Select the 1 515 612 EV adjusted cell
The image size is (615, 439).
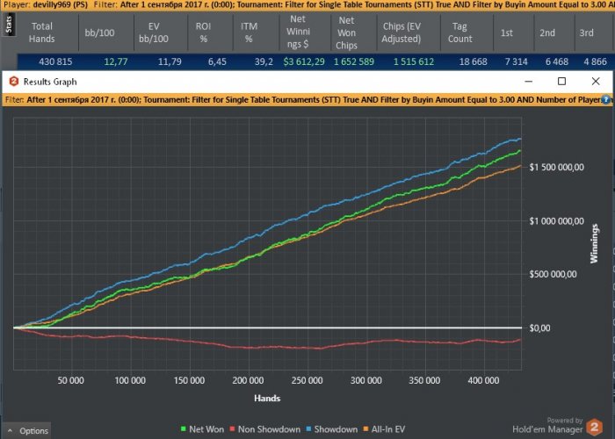414,61
